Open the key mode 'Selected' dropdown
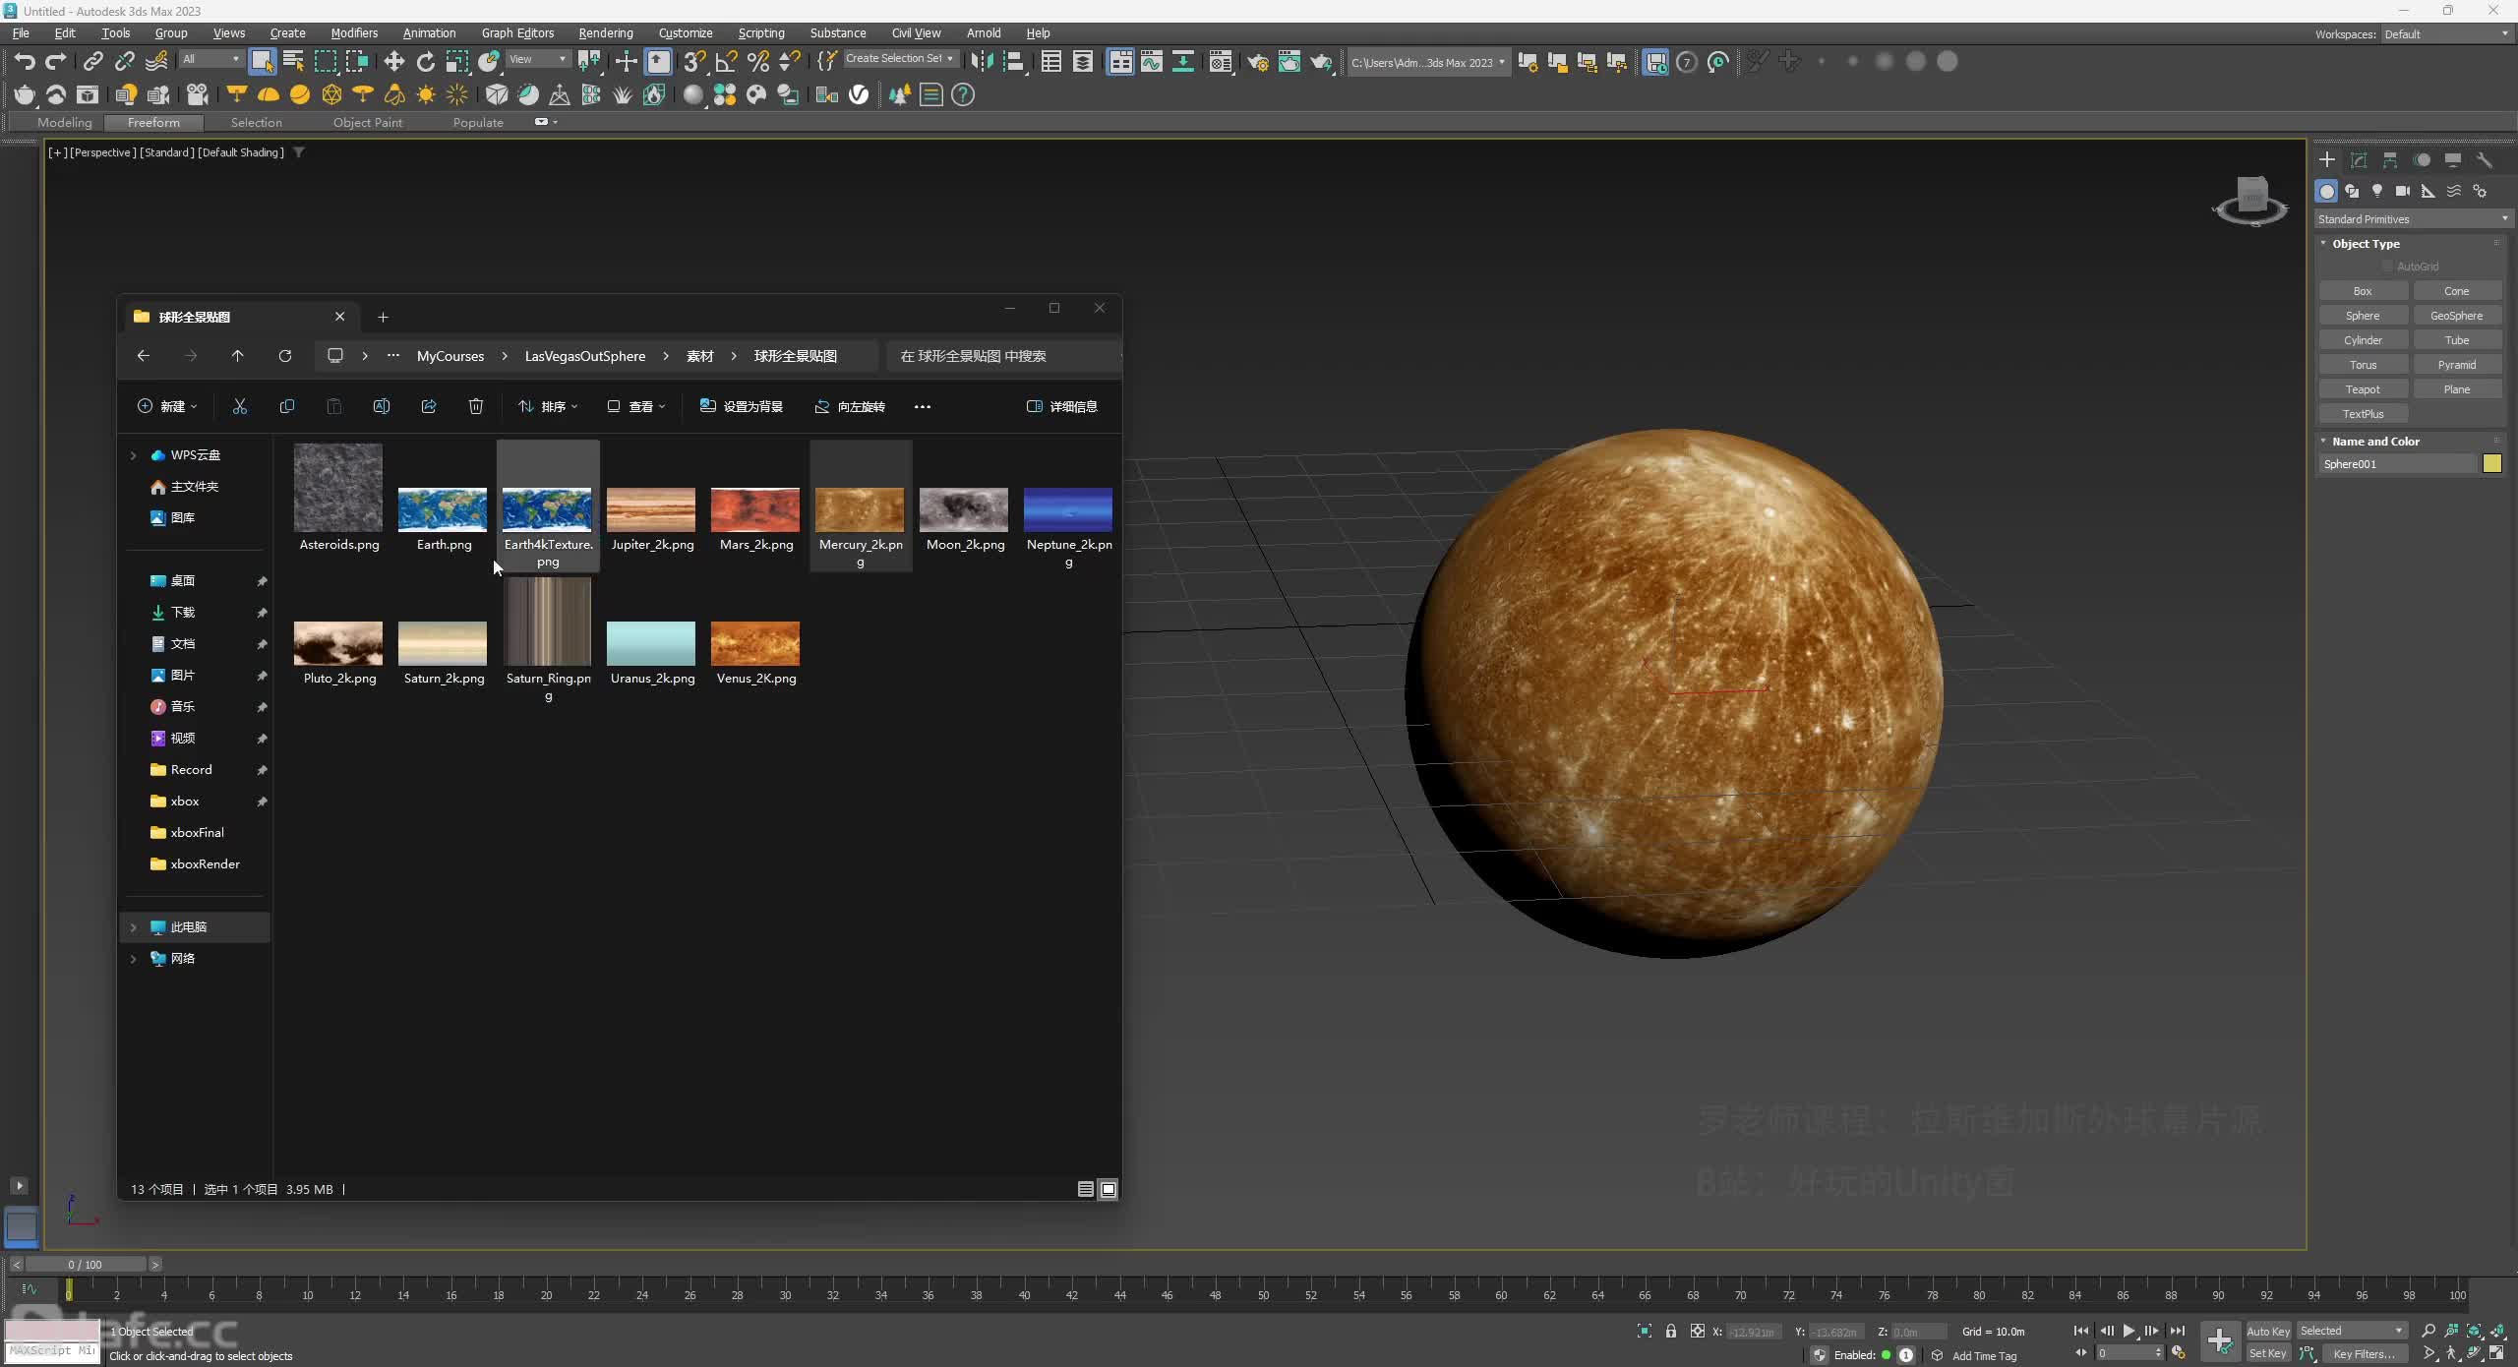Viewport: 2518px width, 1367px height. tap(2352, 1331)
